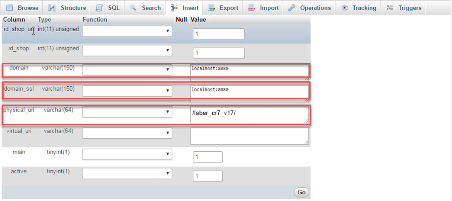
Task: Click the id_shop_url value field
Action: 219,34
